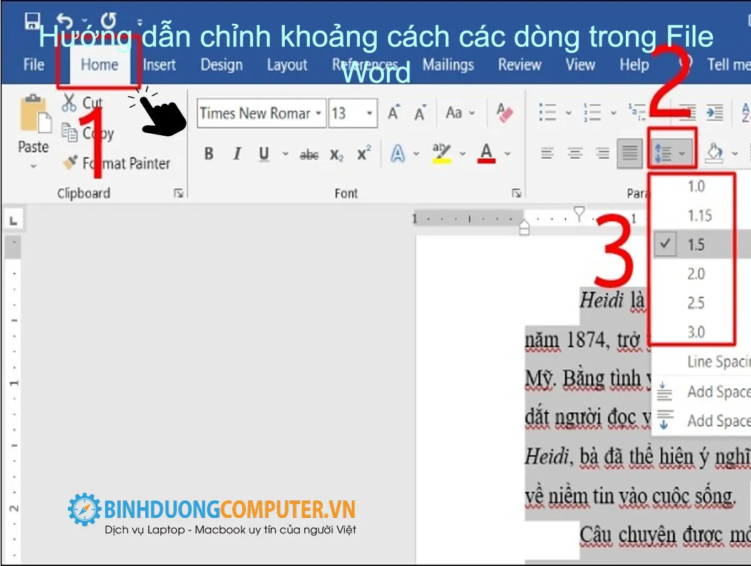Click the Copy icon in Clipboard group
Screen dimensions: 751x566
[69, 132]
